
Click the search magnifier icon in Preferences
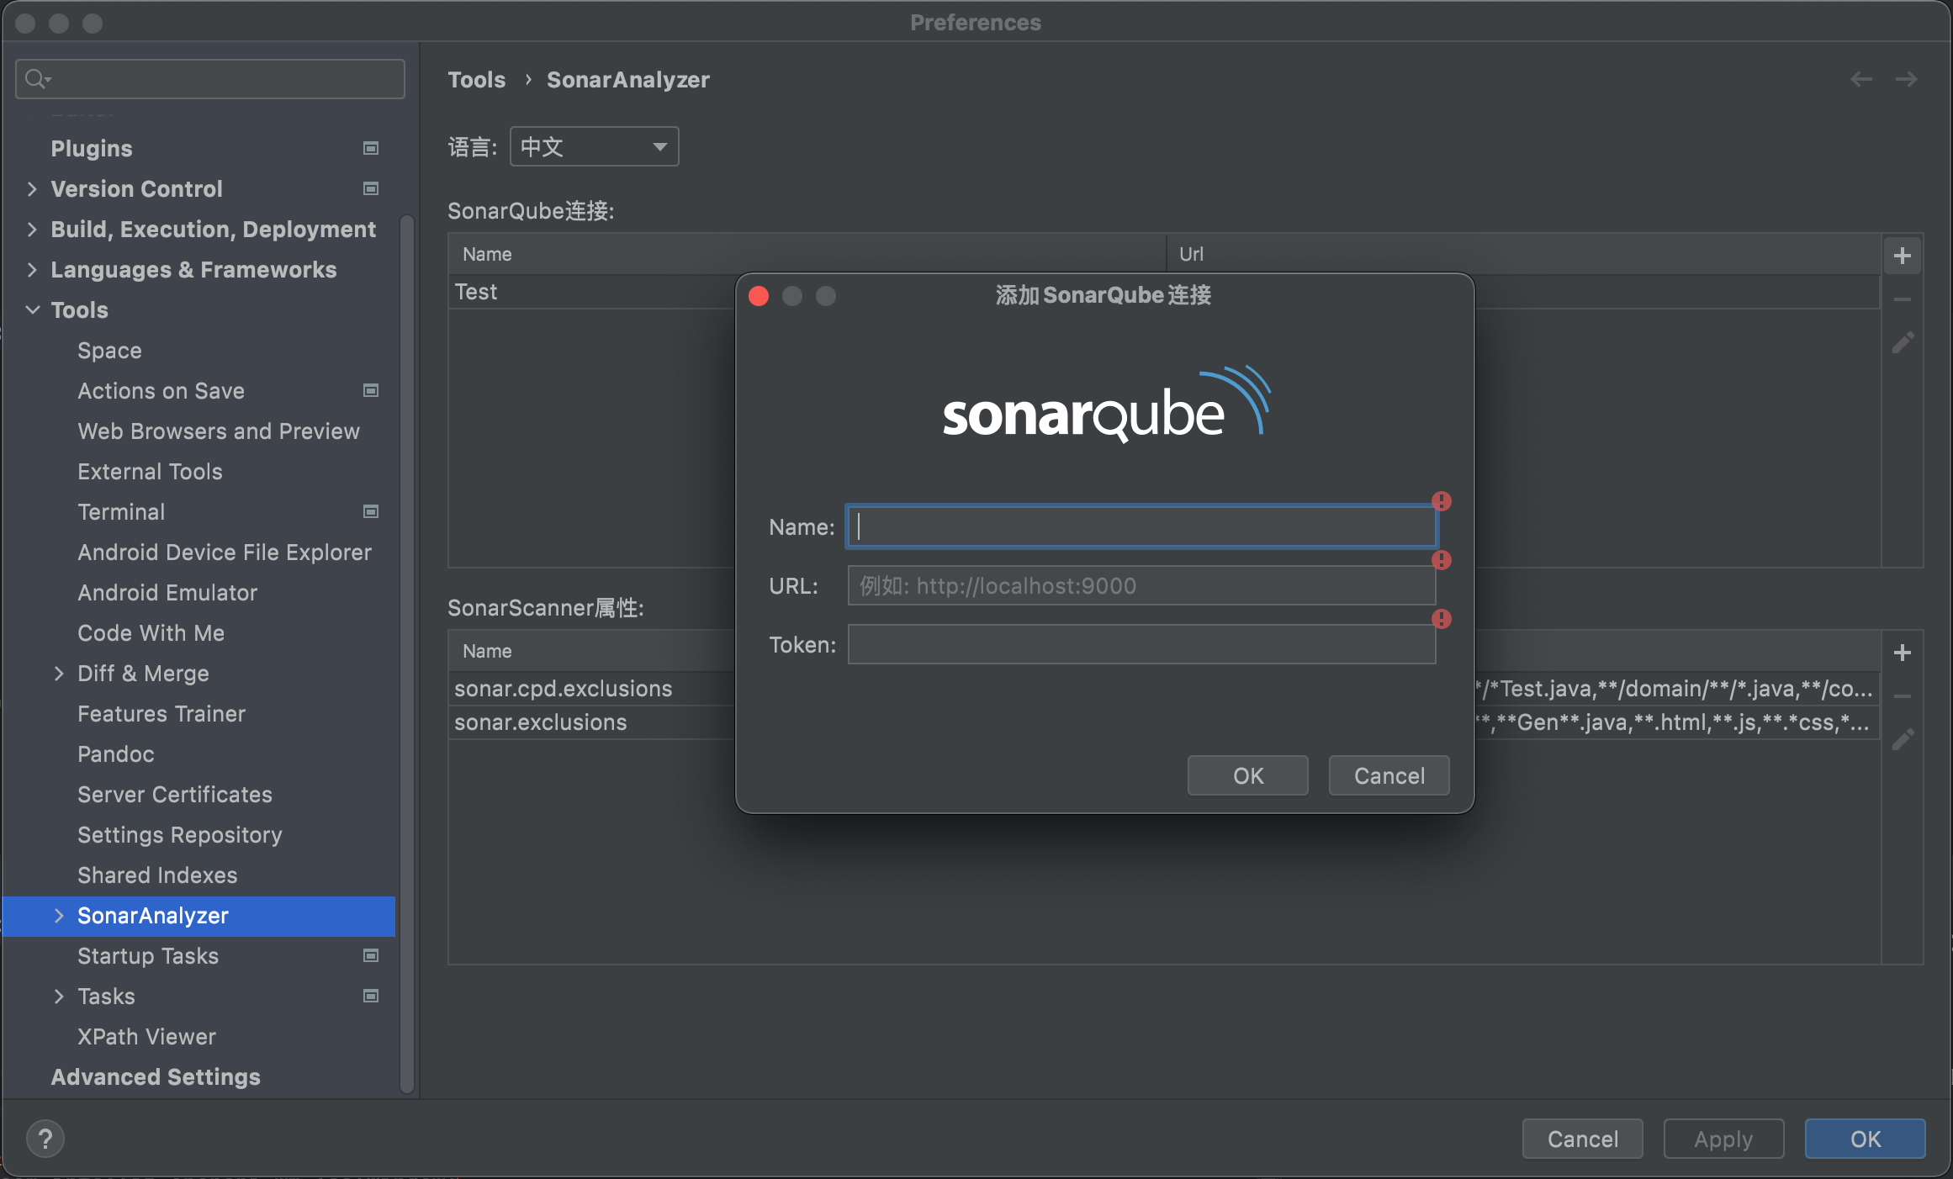pyautogui.click(x=38, y=79)
